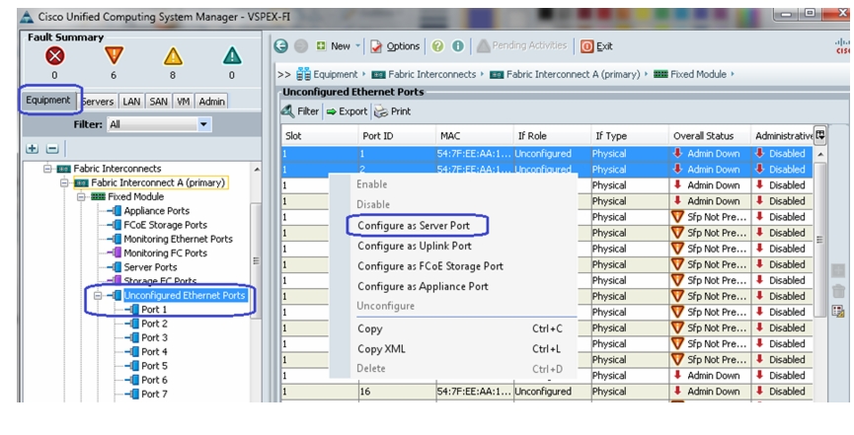
Task: Collapse the Unconfigured Ethernet Ports node
Action: click(x=98, y=296)
